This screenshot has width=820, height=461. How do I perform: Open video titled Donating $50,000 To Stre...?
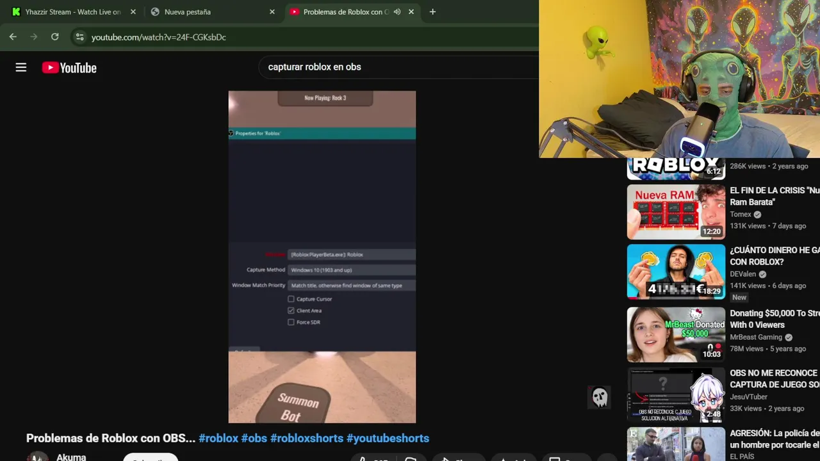pos(775,319)
